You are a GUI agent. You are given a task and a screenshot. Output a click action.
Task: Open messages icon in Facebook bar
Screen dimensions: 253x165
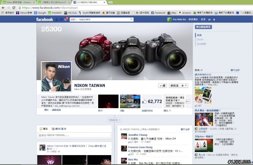61,19
